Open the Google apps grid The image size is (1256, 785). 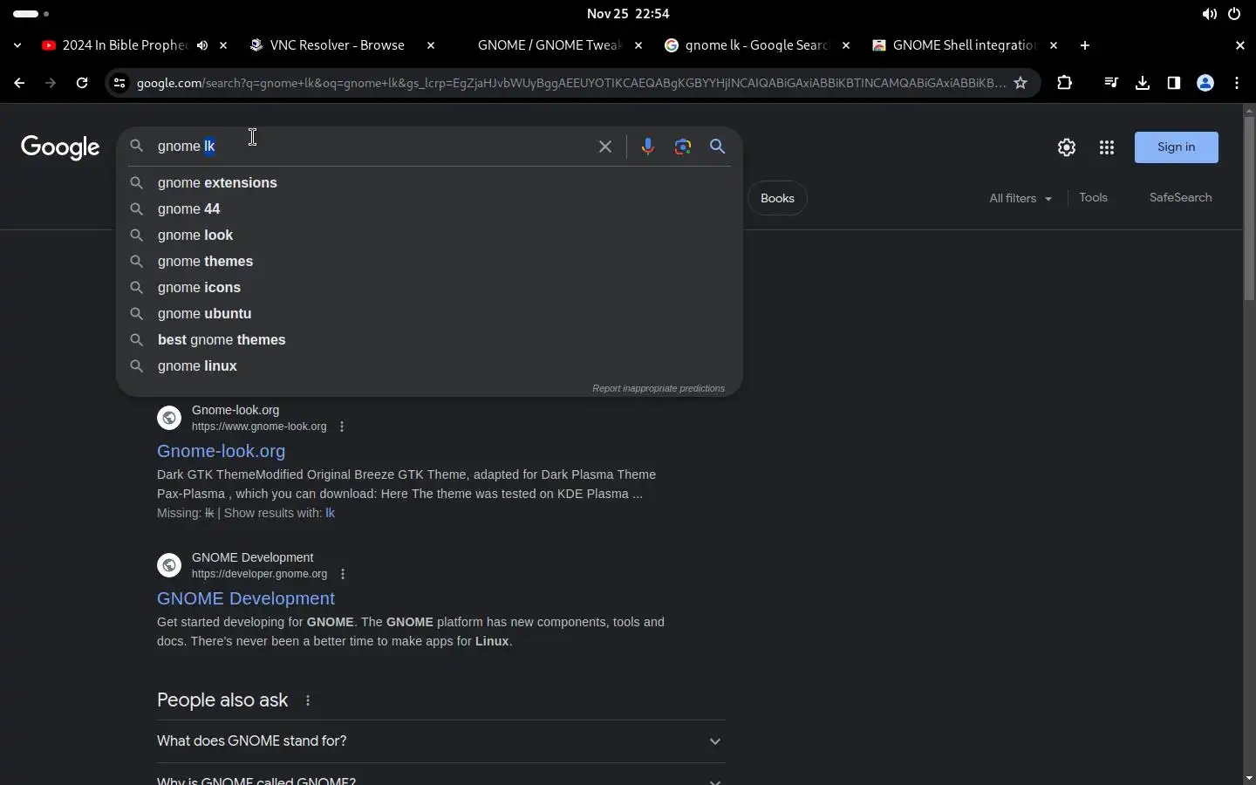(1107, 147)
